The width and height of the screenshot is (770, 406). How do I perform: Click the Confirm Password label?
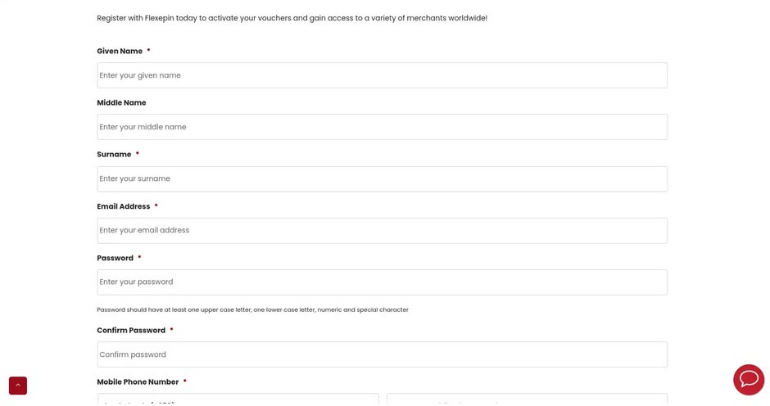point(131,330)
